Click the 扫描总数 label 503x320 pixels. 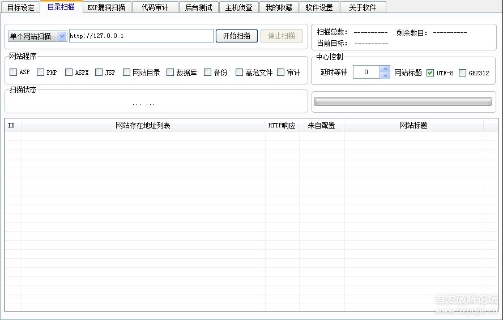point(332,32)
